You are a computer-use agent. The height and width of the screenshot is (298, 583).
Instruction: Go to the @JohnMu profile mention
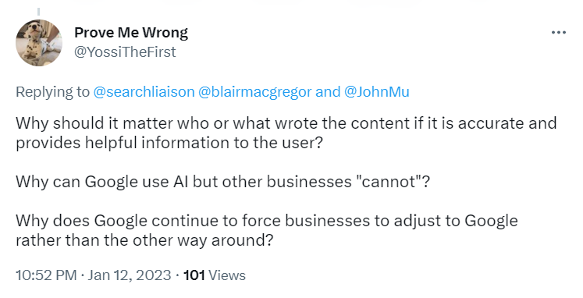click(377, 92)
